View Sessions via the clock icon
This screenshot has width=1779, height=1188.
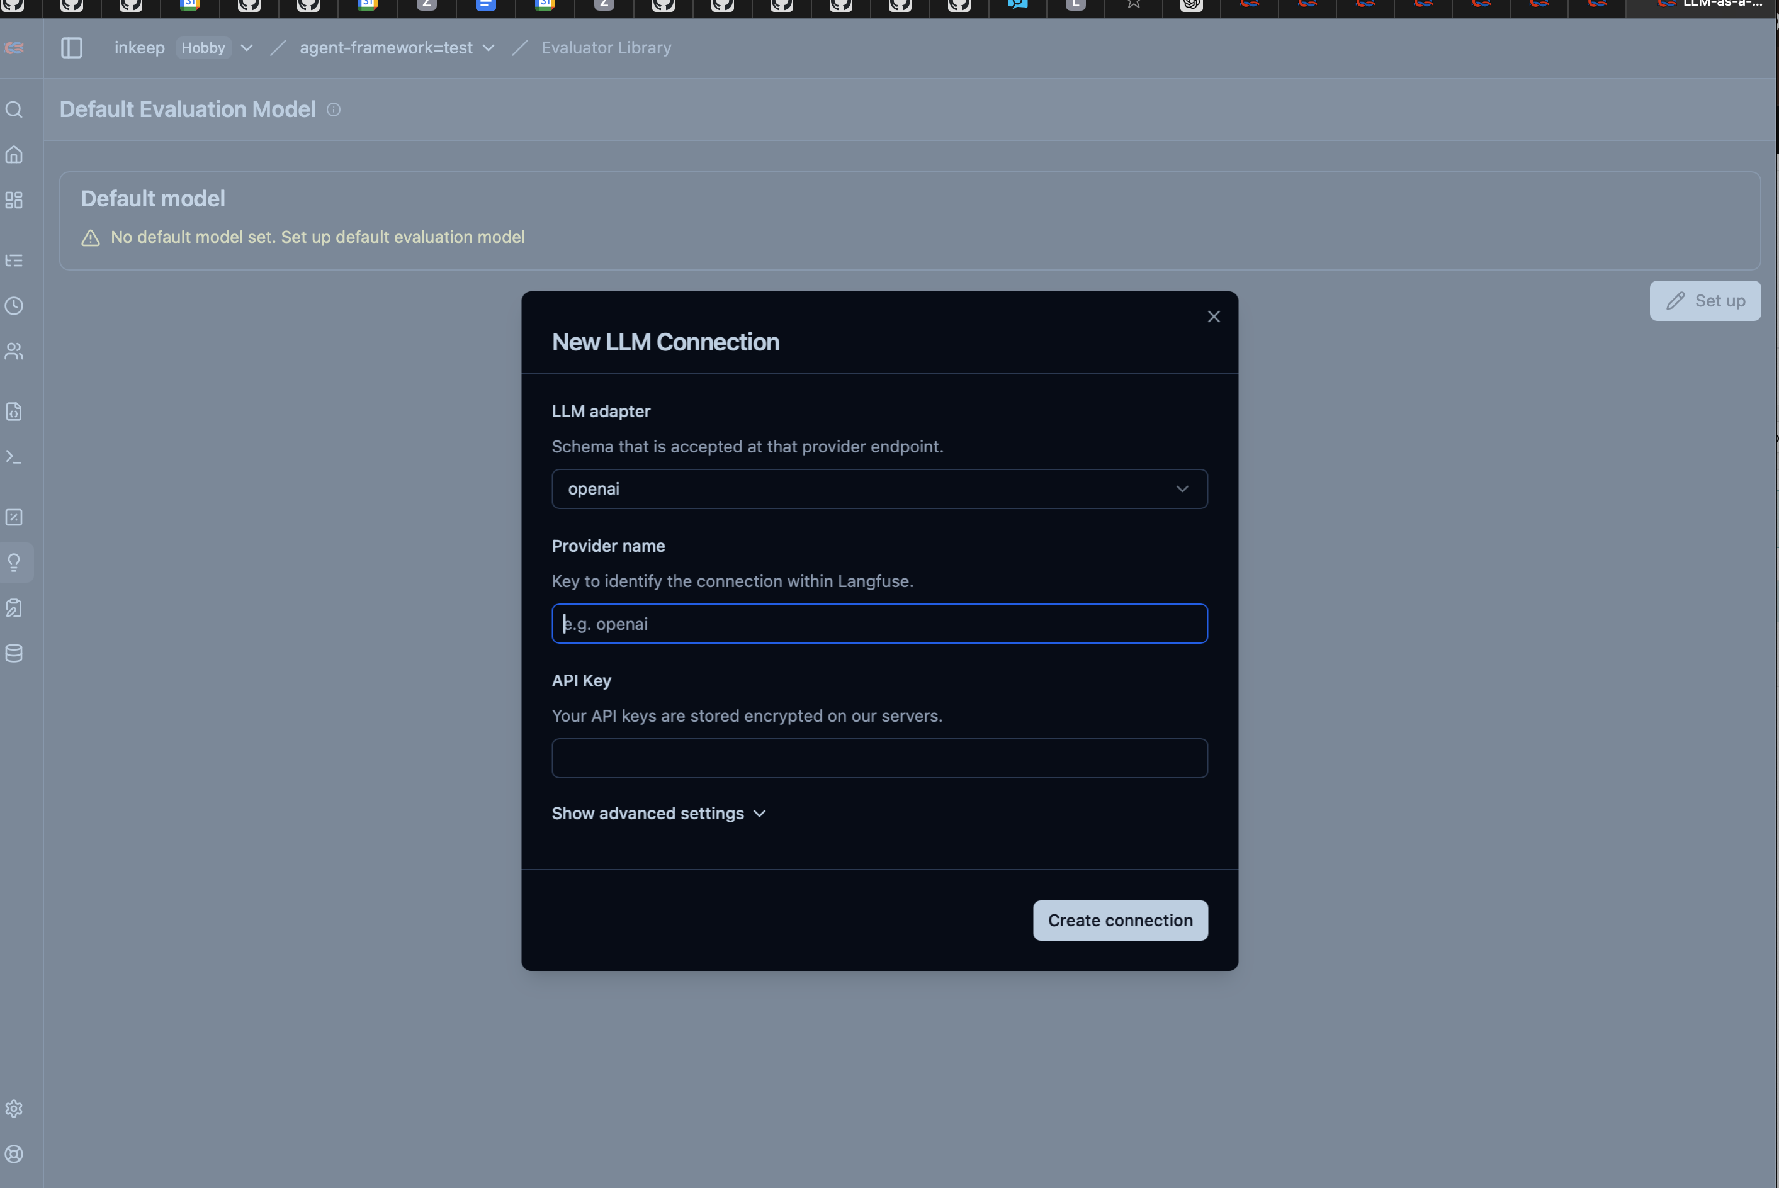coord(14,305)
